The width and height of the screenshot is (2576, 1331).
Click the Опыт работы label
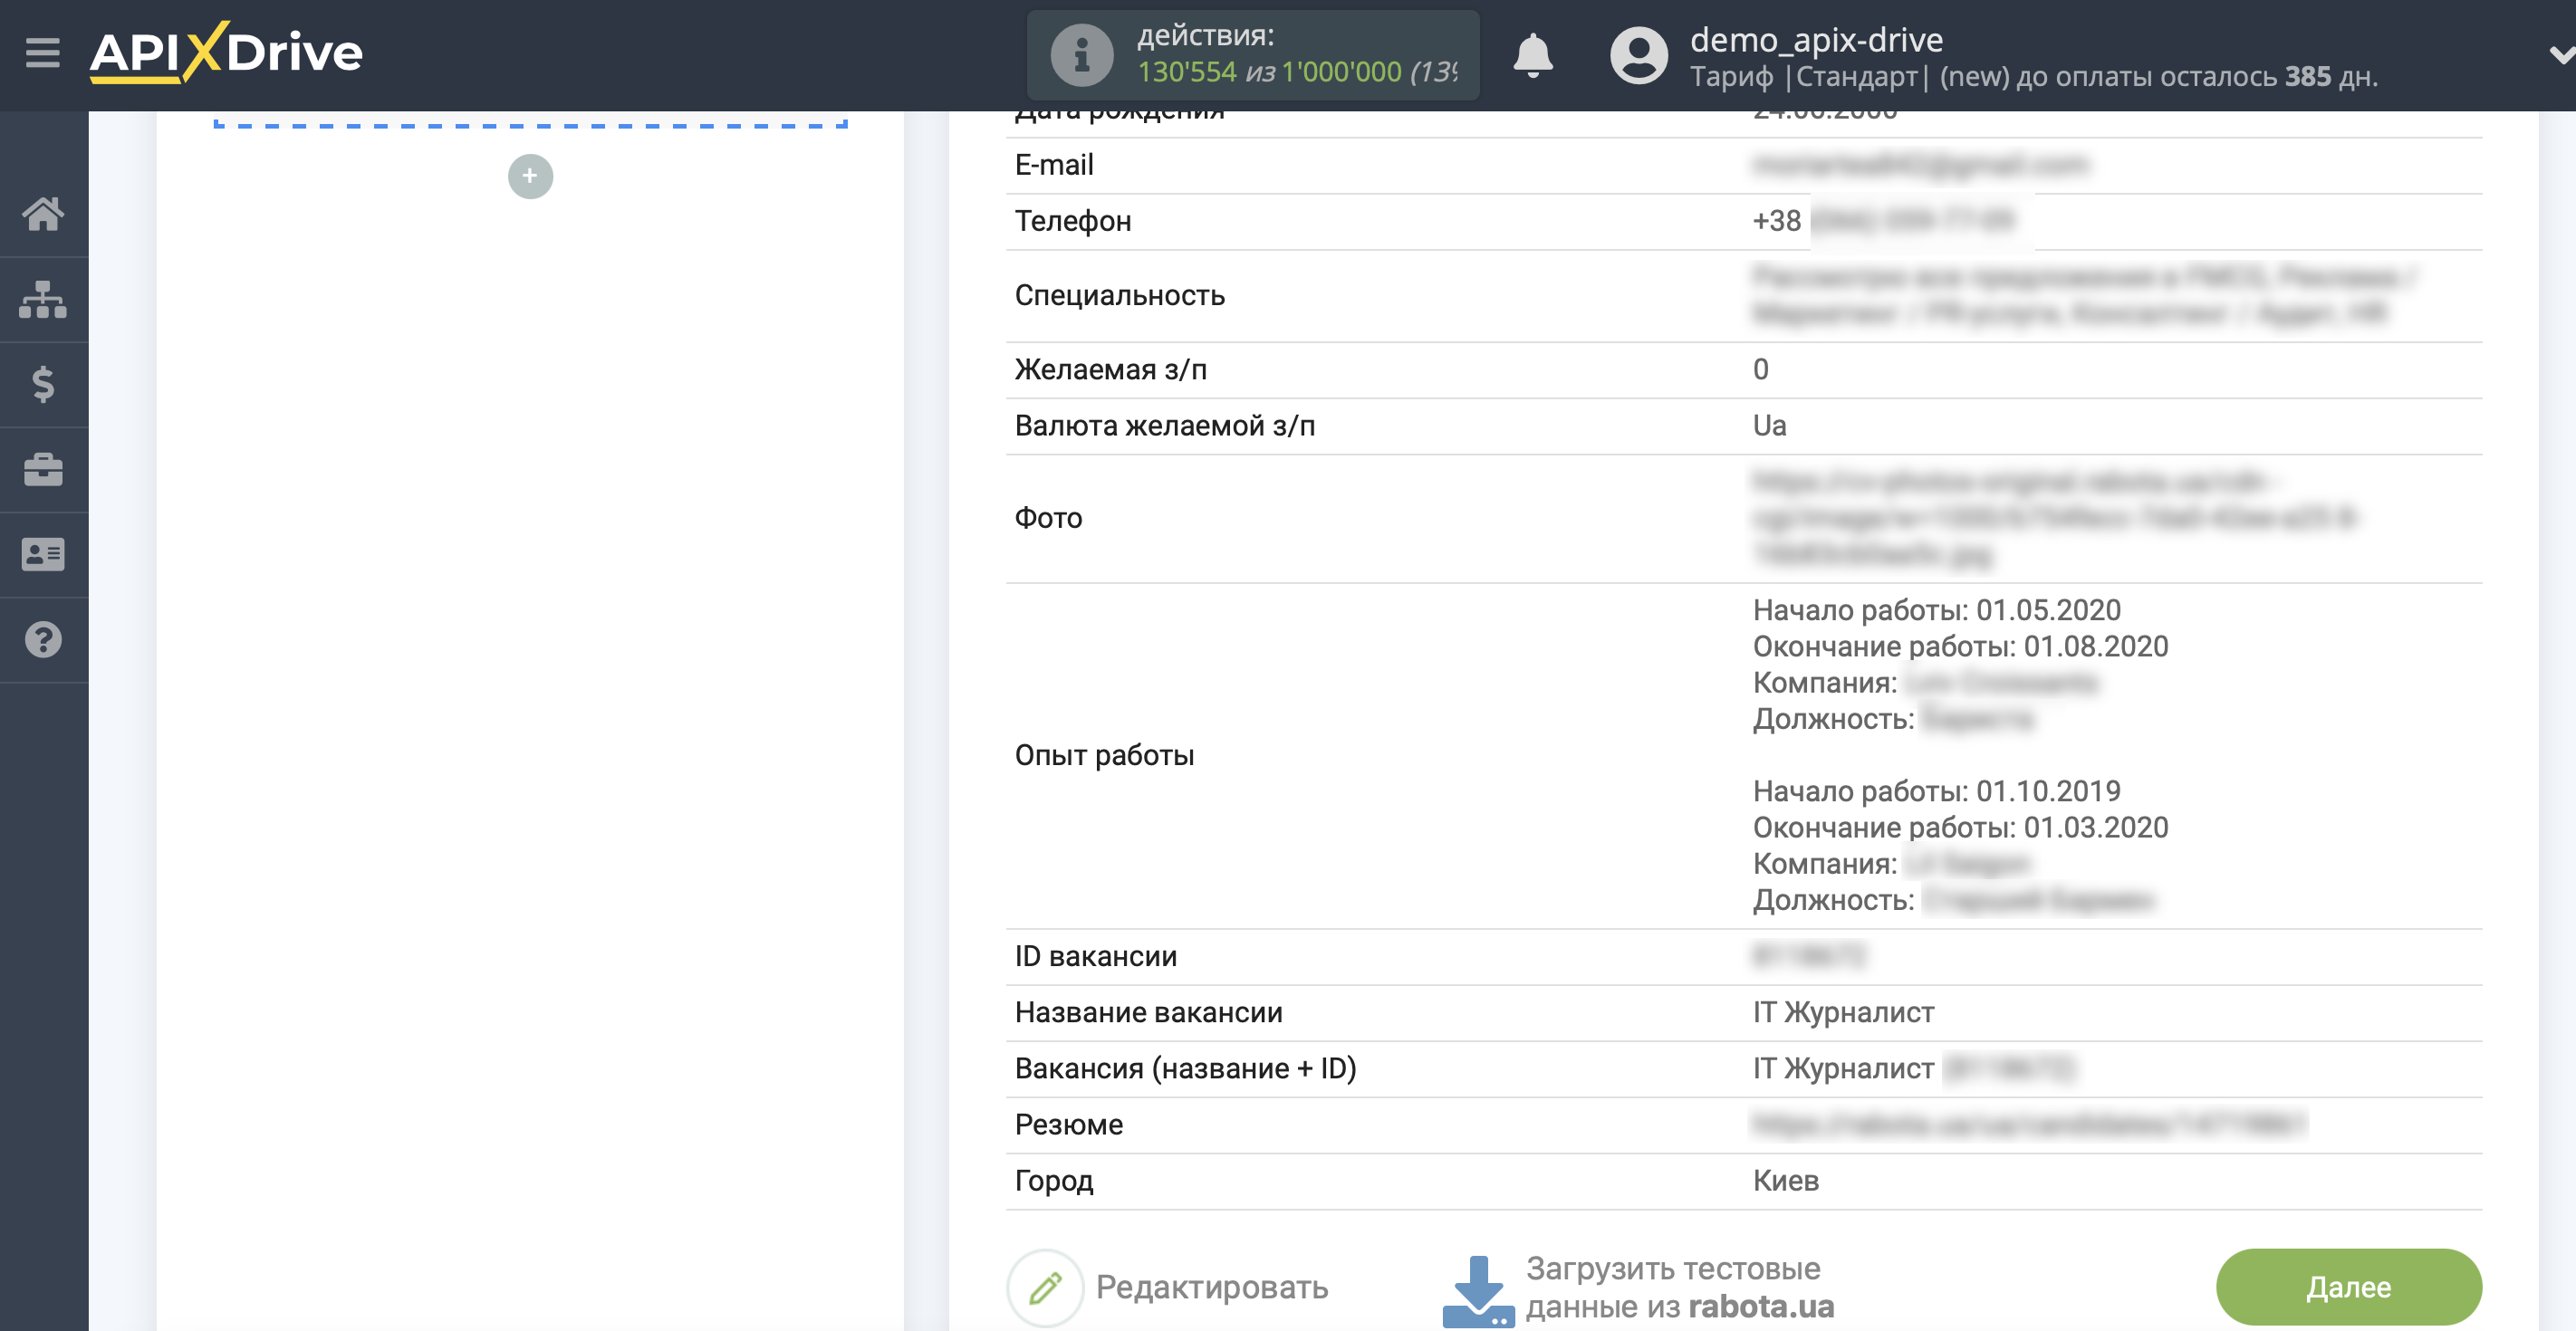(x=1104, y=755)
